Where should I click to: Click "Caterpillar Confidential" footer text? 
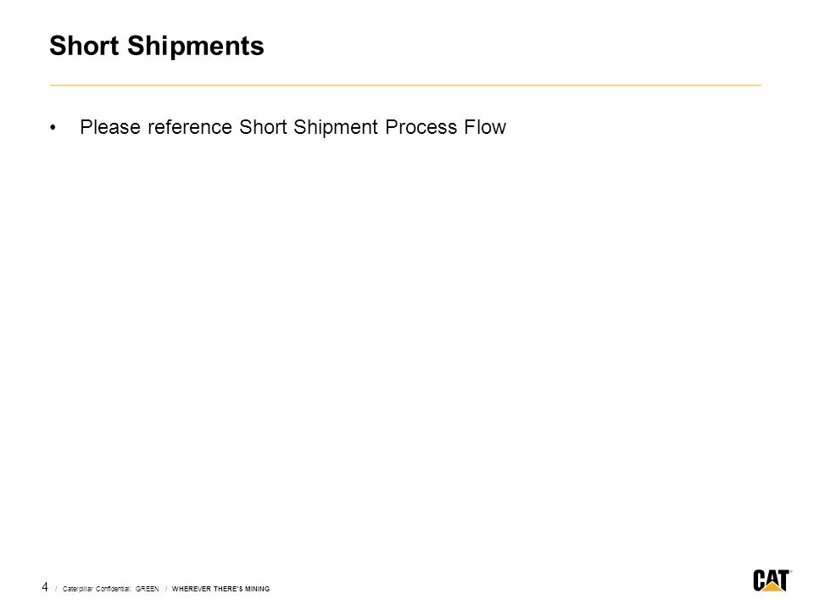pos(97,589)
